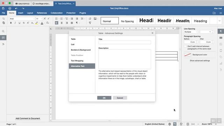Screen dimensions: 224x126
Task: Toggle underline formatting
Action: (x=20, y=23)
